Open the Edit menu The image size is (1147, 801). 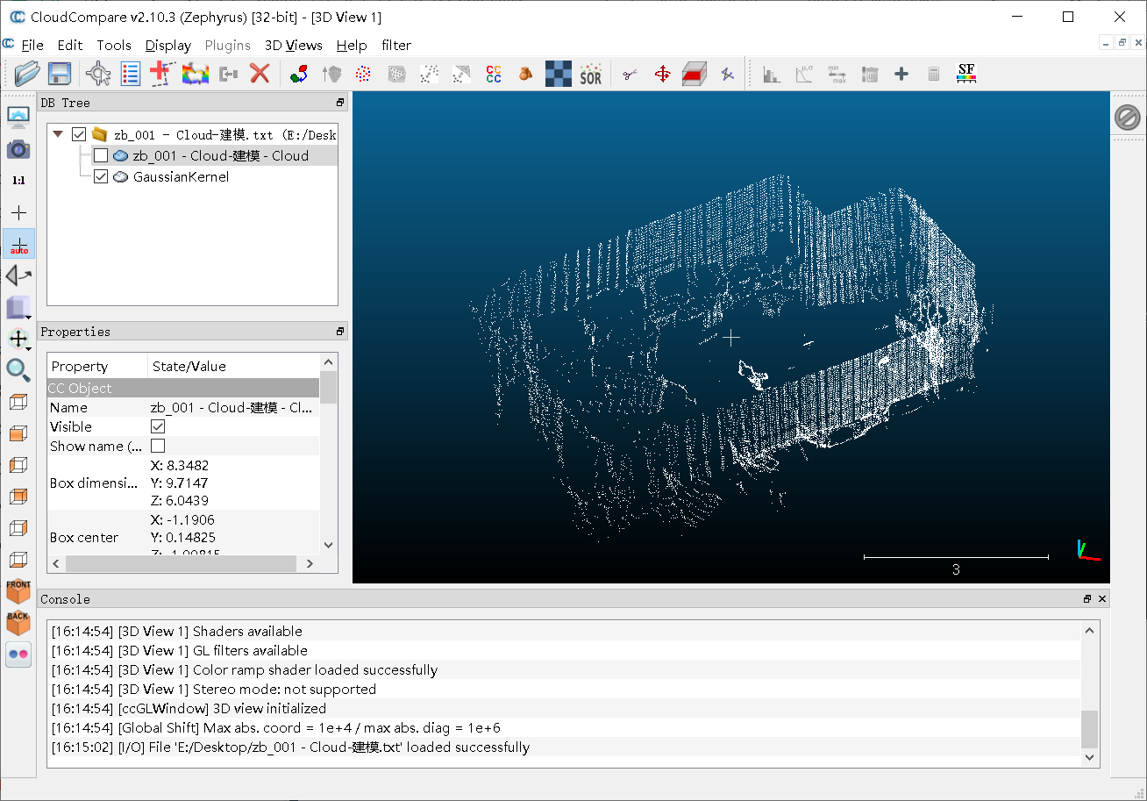click(x=70, y=45)
